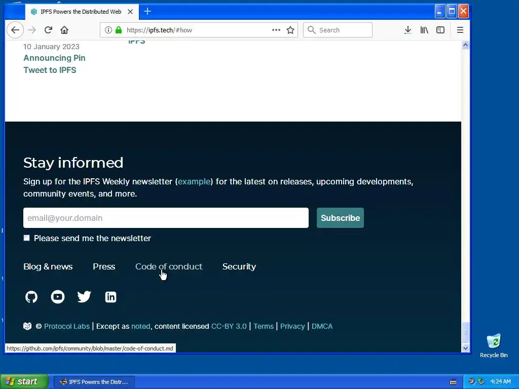519x389 pixels.
Task: Click the address bar URL ipfs.tech
Action: coord(159,30)
